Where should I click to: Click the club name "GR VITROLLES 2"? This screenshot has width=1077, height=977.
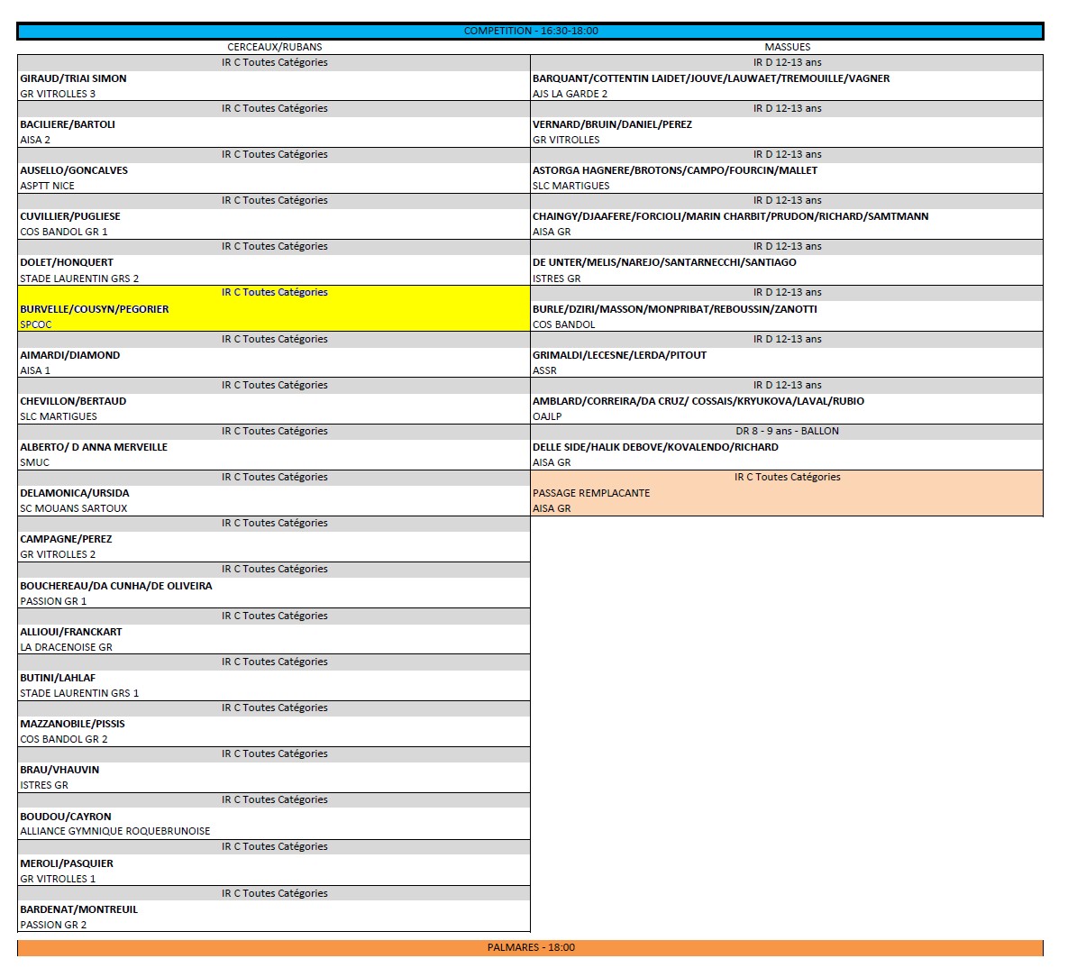[58, 554]
